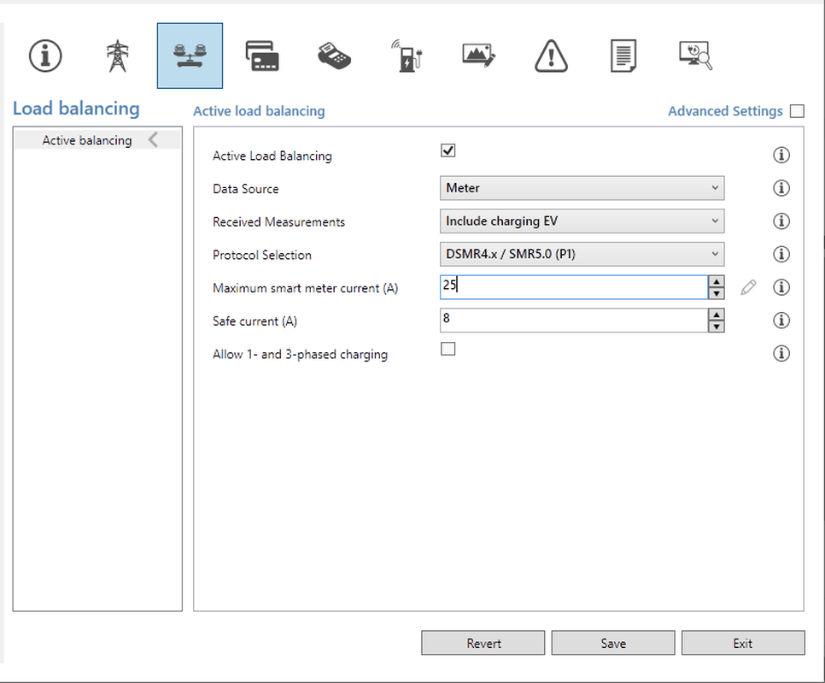Open the power grid pylon settings

pos(117,56)
